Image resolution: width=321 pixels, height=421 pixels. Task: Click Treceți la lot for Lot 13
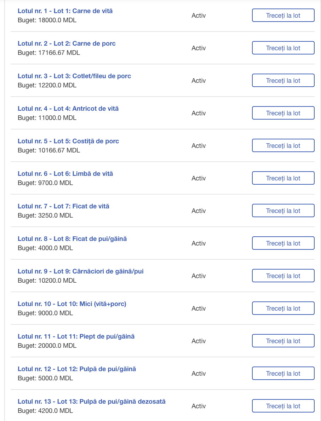point(283,406)
